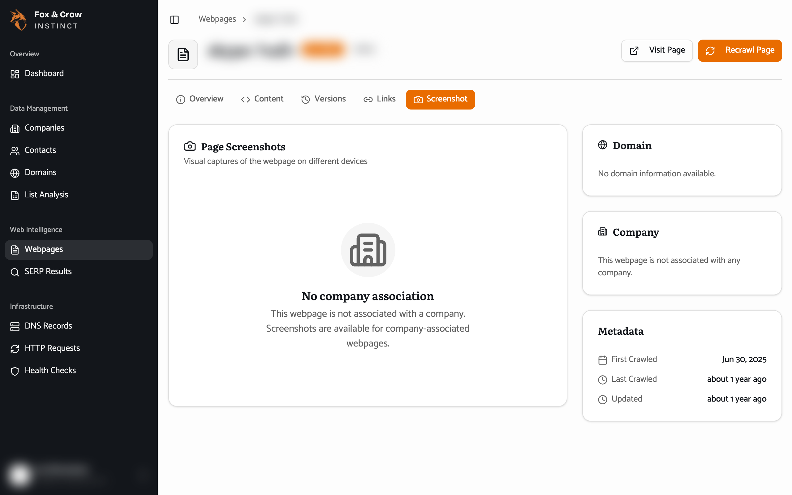Click the Domain card globe icon
This screenshot has height=495, width=792.
click(603, 145)
